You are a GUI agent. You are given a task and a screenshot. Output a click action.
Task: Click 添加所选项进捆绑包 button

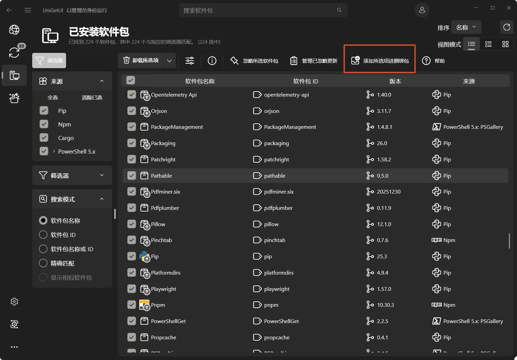tap(379, 61)
